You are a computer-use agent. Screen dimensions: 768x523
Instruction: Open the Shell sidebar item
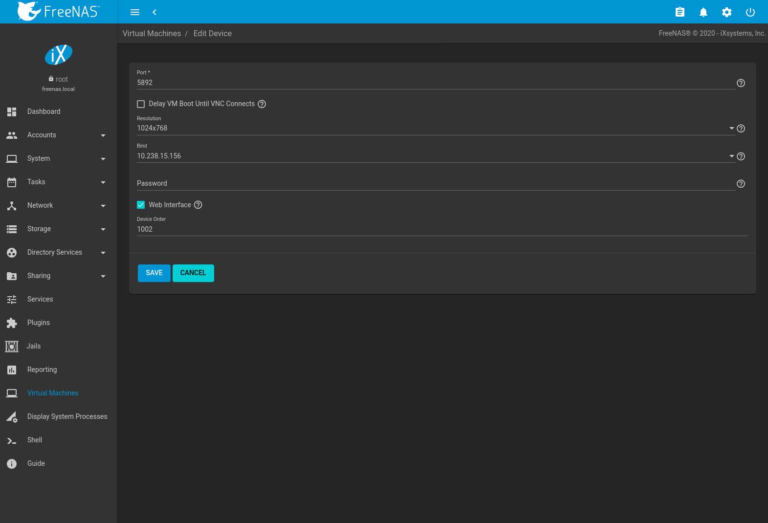click(x=35, y=440)
